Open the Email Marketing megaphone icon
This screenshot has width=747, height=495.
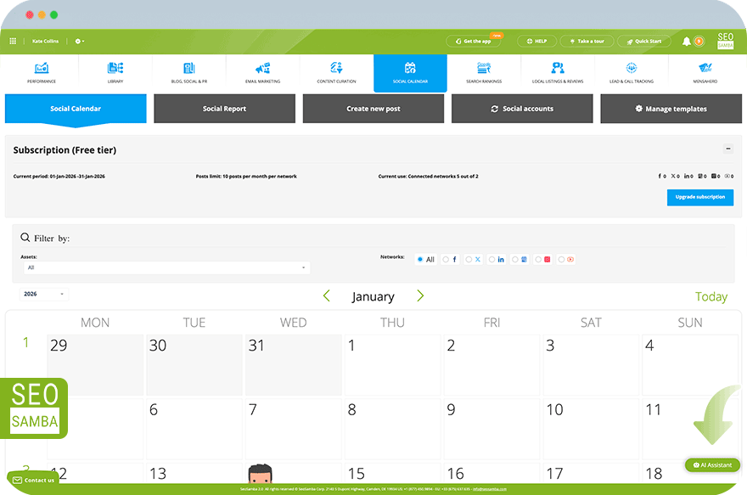(x=262, y=69)
